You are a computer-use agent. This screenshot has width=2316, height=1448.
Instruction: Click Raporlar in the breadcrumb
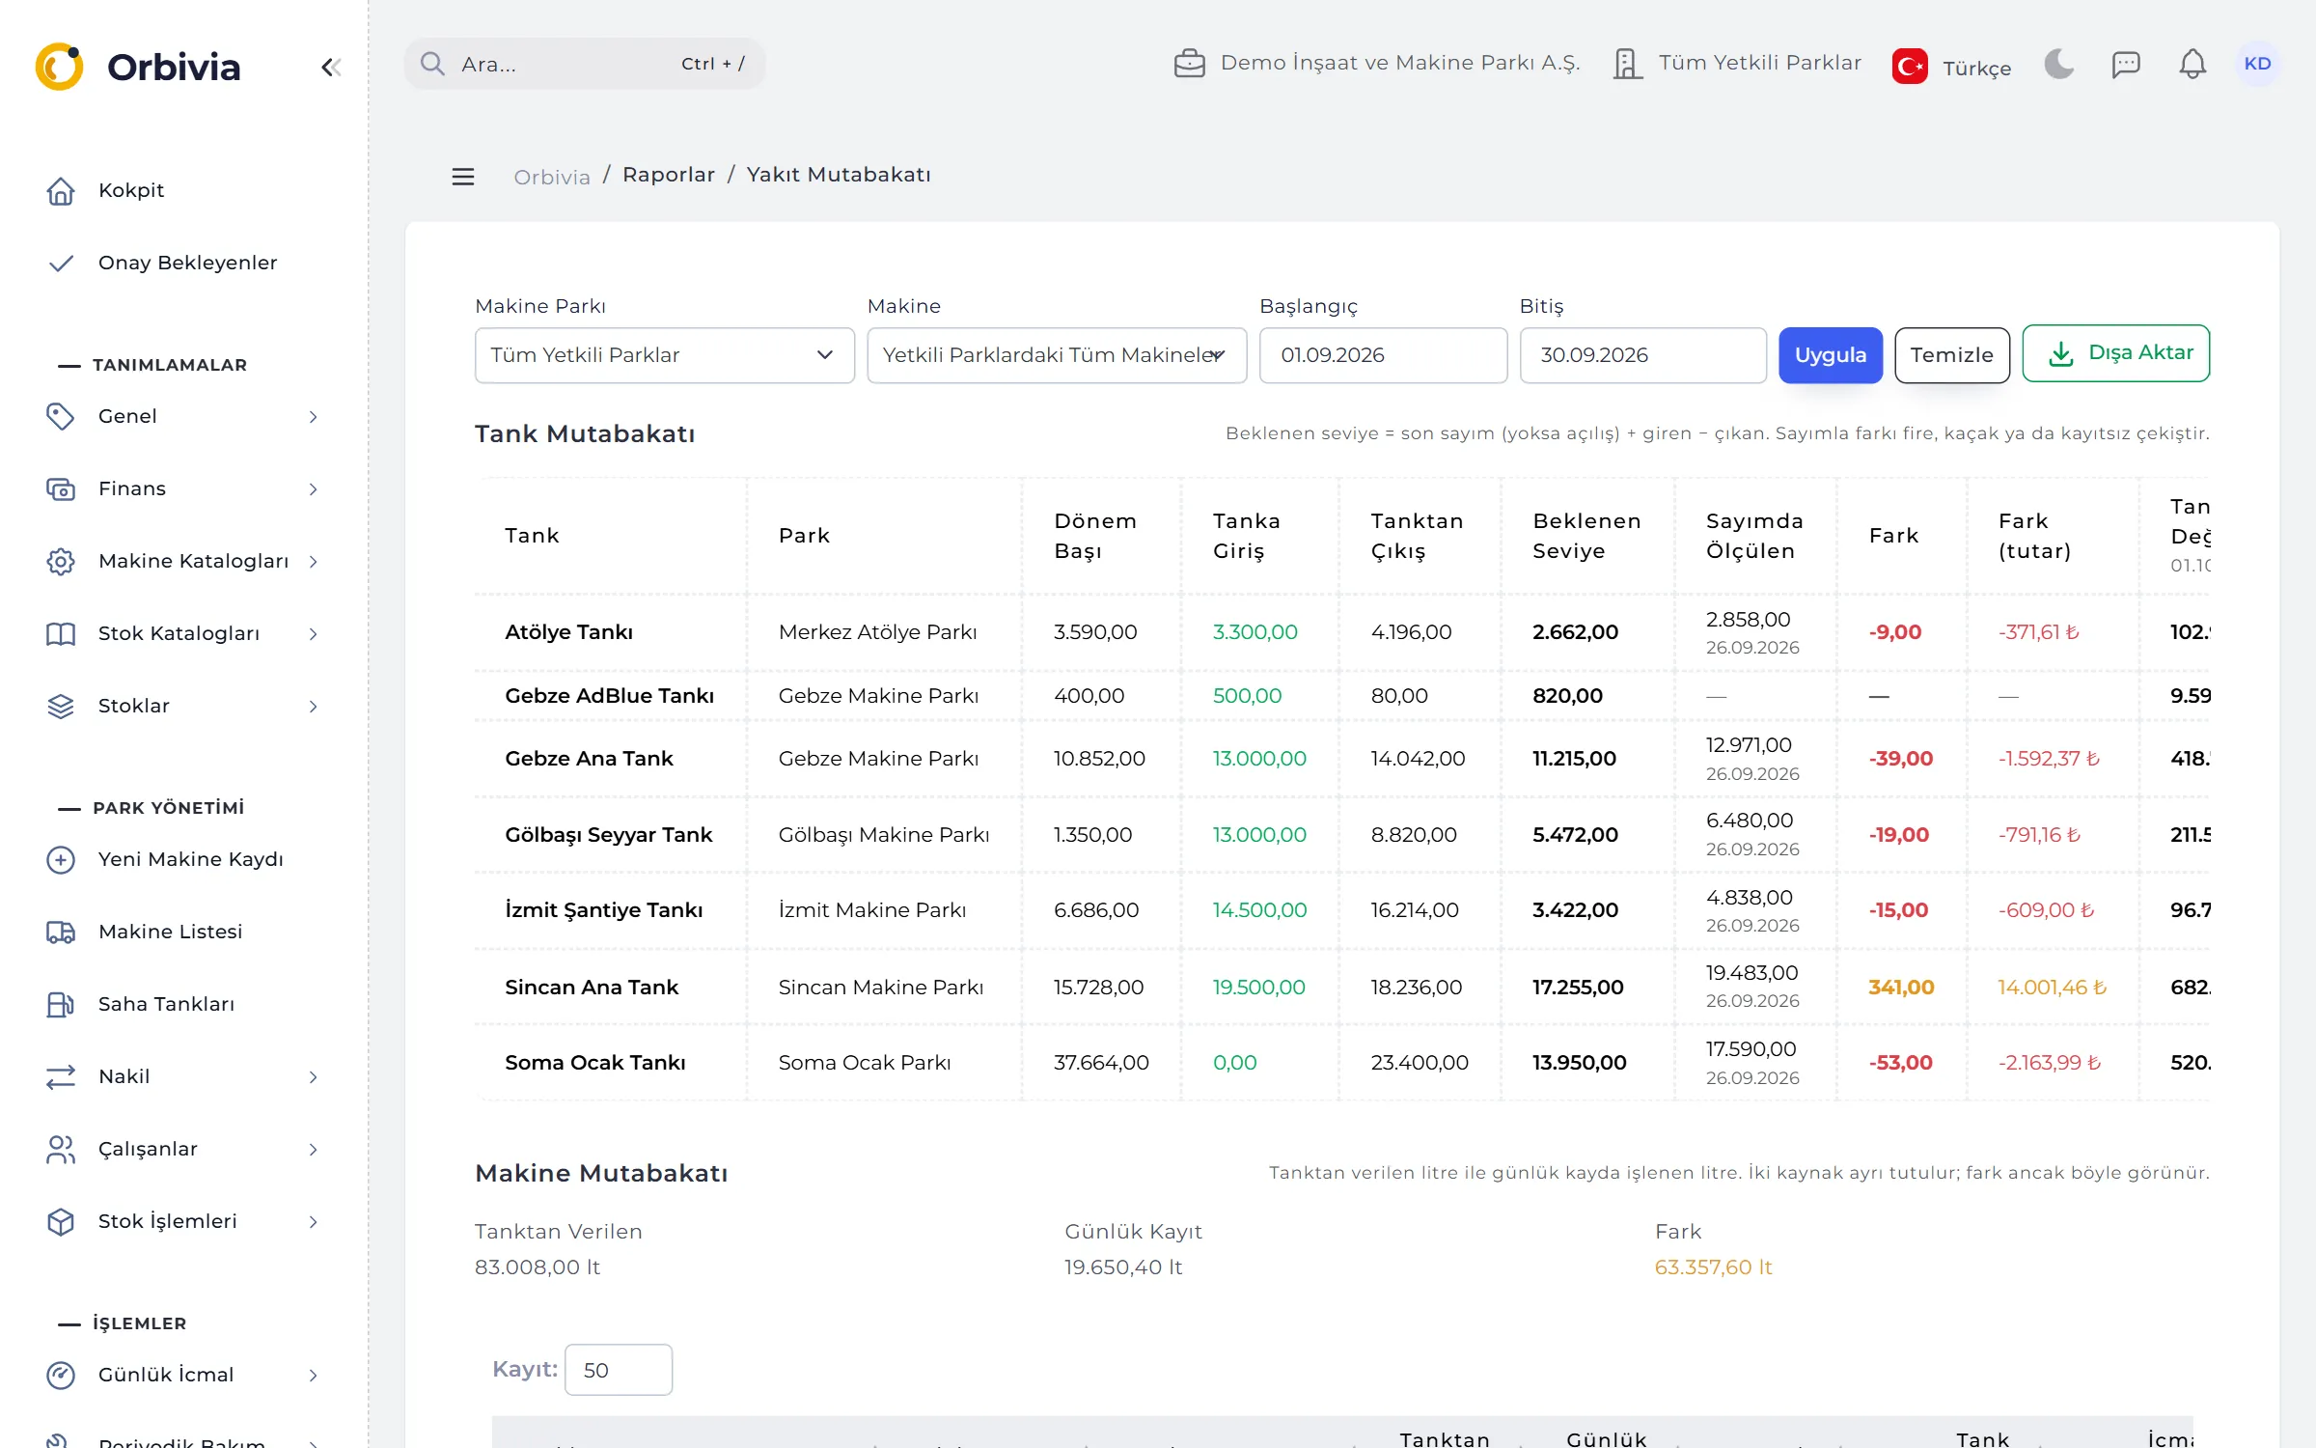click(669, 175)
